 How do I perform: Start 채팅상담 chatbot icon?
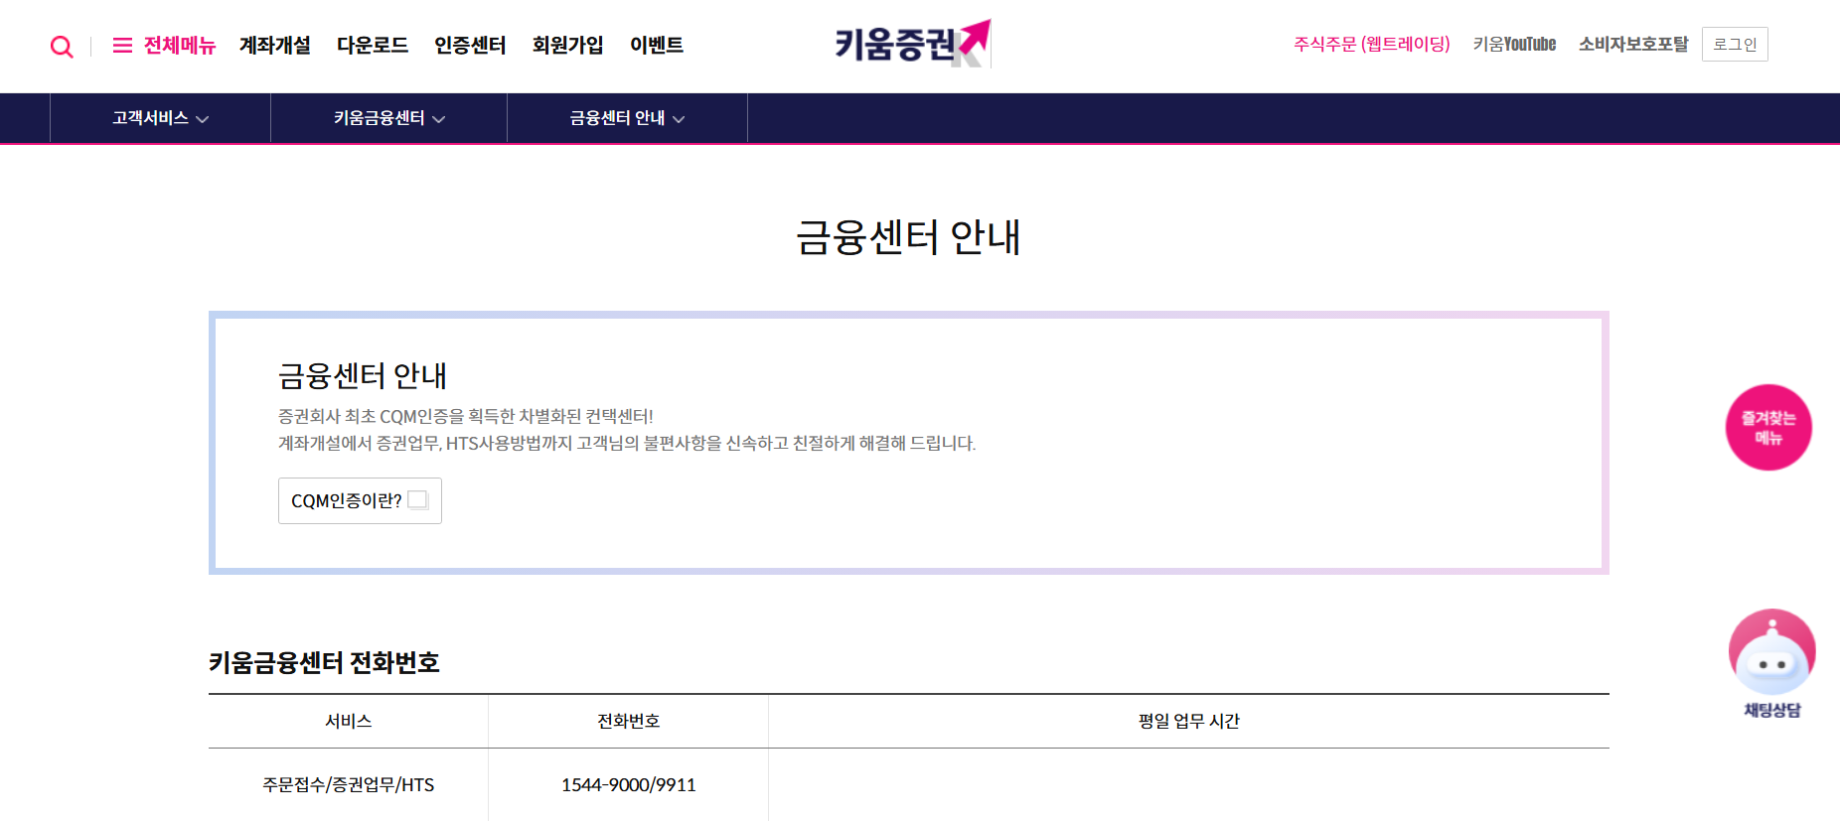1772,663
